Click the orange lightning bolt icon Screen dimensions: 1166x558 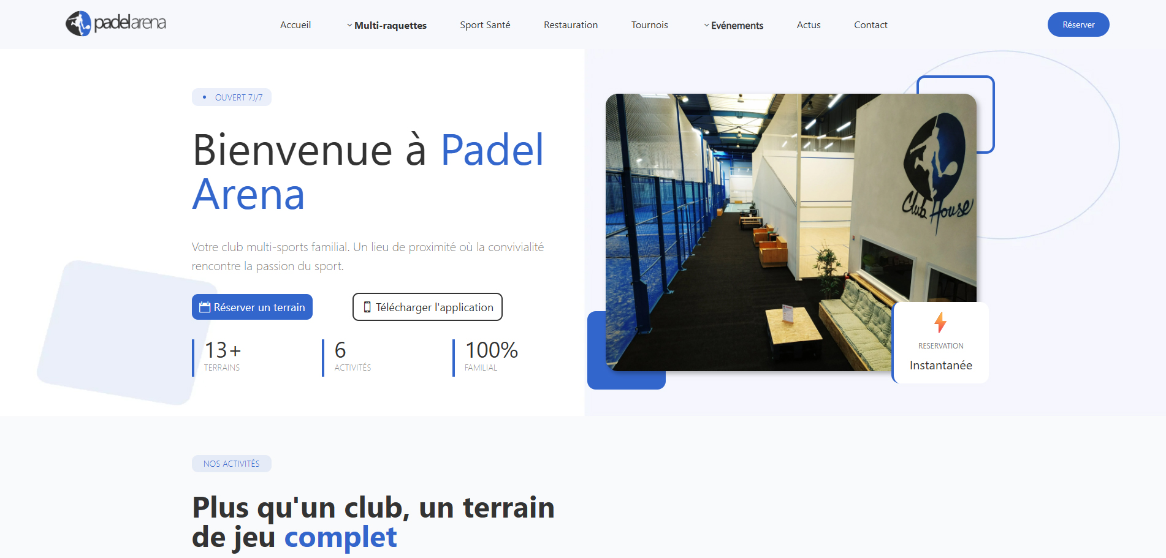pyautogui.click(x=940, y=322)
